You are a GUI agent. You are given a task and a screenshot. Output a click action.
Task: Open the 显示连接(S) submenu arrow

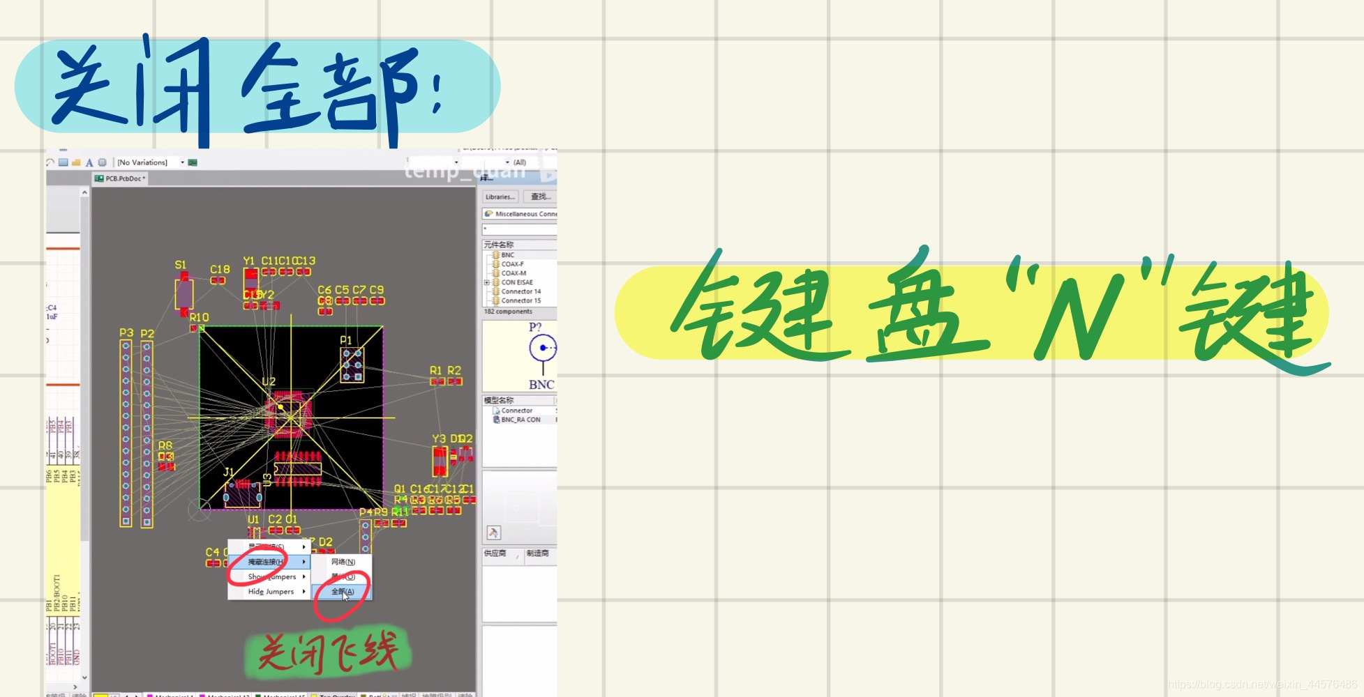[304, 546]
